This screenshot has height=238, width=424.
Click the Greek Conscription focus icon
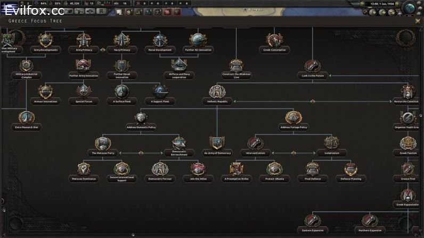pos(274,41)
